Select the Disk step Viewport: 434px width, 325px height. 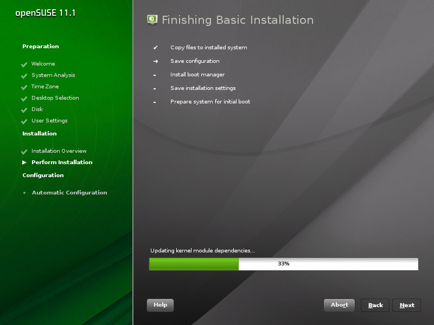pos(37,109)
